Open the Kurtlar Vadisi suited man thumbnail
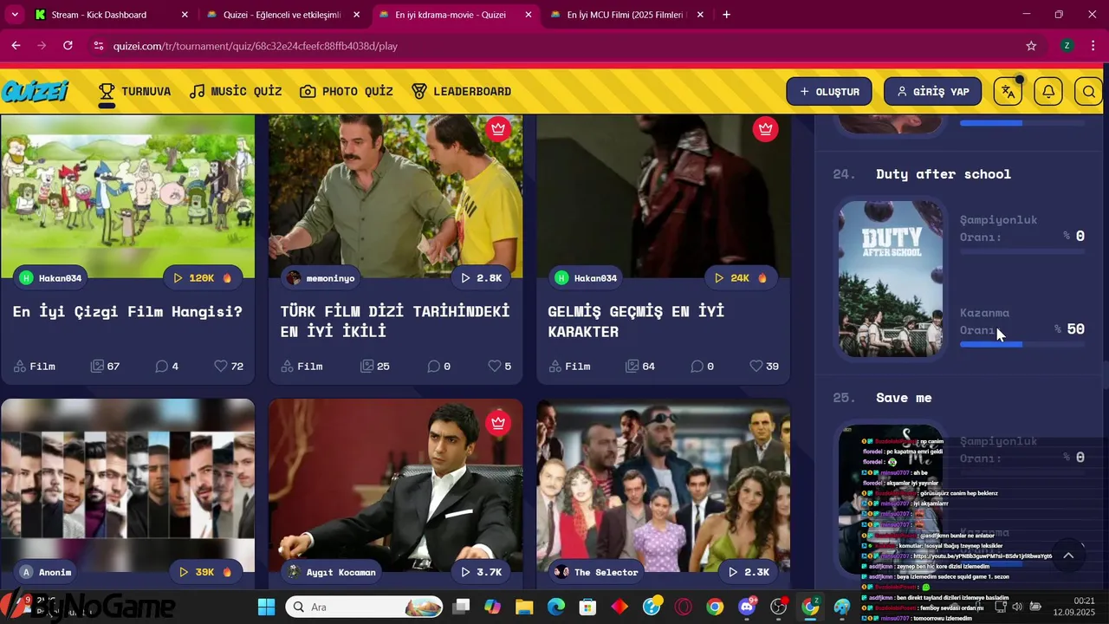1109x624 pixels. pos(395,485)
